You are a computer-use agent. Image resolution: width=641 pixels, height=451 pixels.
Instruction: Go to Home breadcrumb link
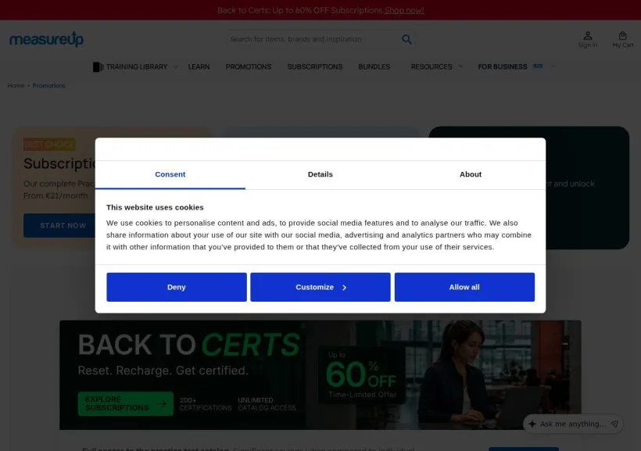pos(16,85)
